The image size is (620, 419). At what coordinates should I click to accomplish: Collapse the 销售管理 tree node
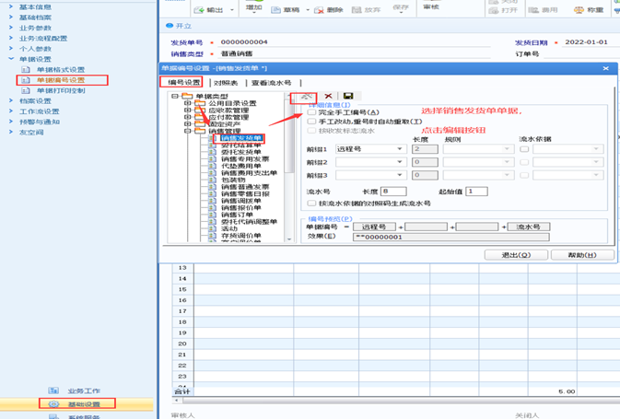pos(188,131)
